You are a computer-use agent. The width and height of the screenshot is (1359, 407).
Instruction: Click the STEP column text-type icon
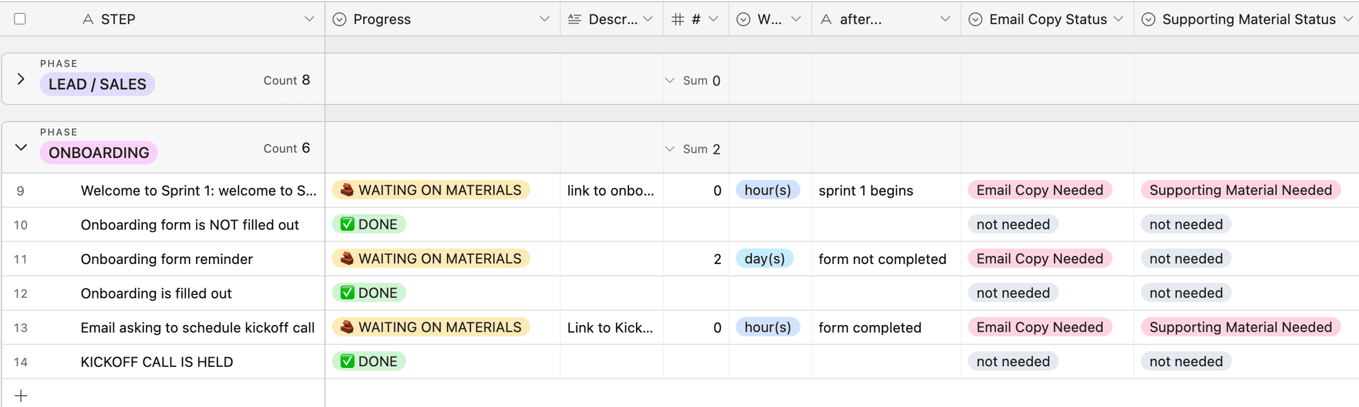tap(88, 19)
